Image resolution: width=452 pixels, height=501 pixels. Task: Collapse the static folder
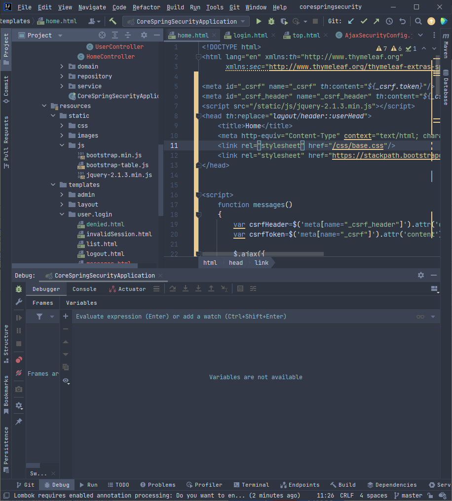point(53,116)
